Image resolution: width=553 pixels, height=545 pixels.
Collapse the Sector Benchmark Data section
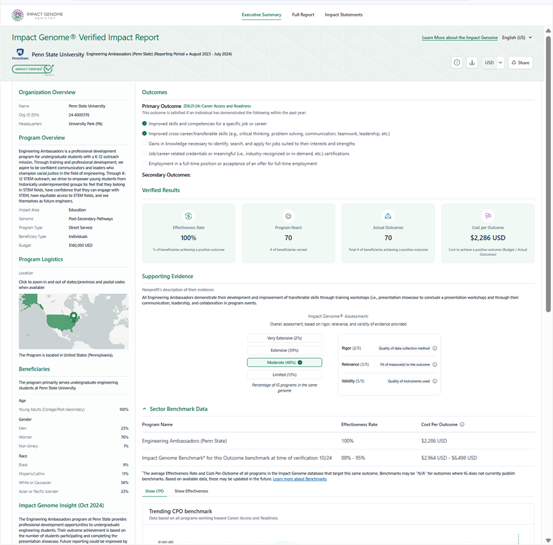point(144,409)
